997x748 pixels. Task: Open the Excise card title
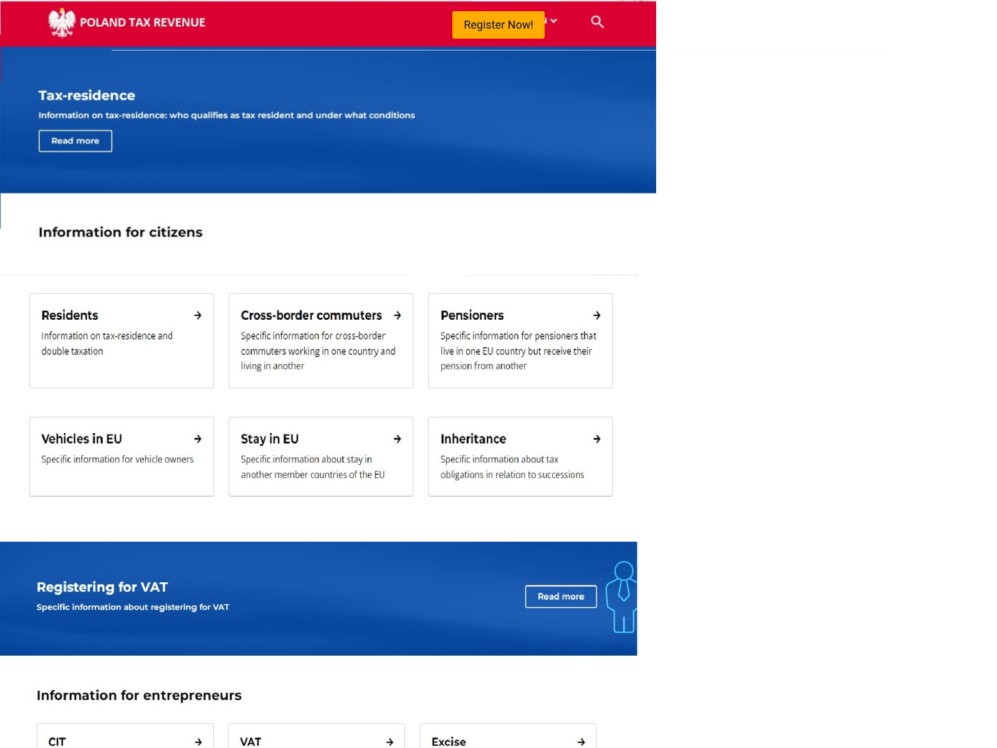(x=449, y=742)
